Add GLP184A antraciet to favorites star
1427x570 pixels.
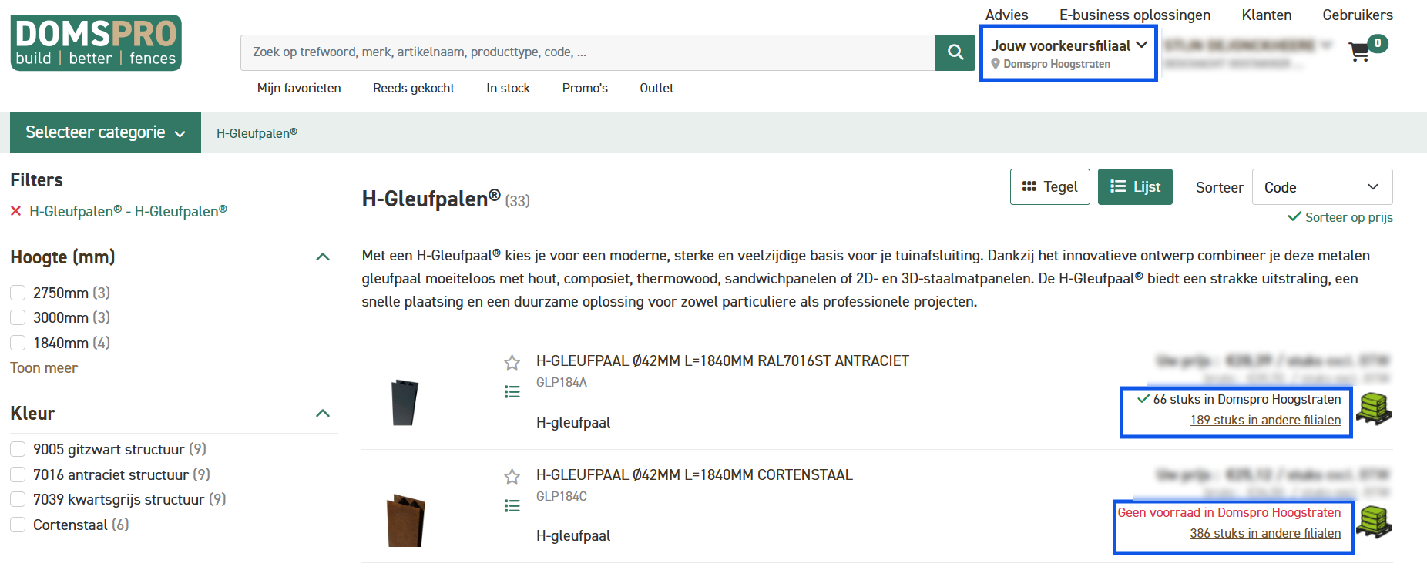point(512,362)
